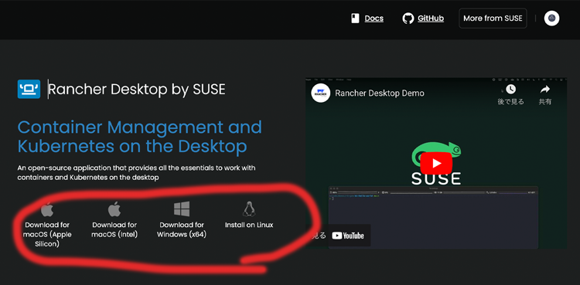Download for macOS (Intel) link
Screen dimensions: 580x285
pos(114,229)
